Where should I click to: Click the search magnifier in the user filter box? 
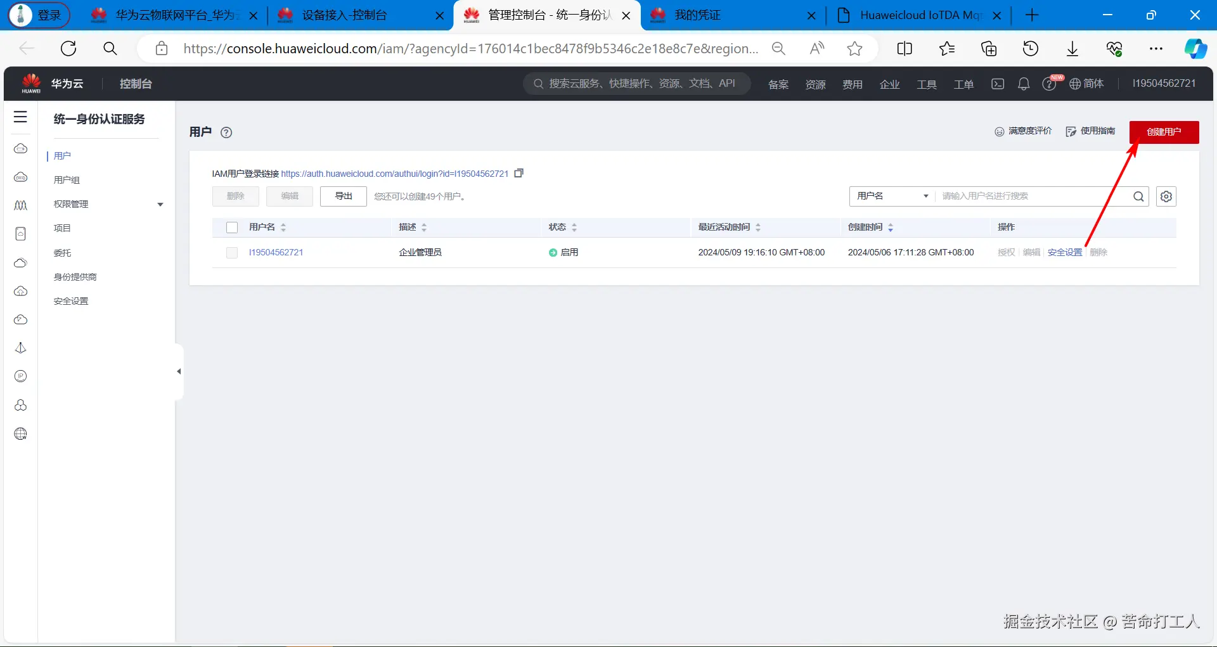(x=1138, y=196)
